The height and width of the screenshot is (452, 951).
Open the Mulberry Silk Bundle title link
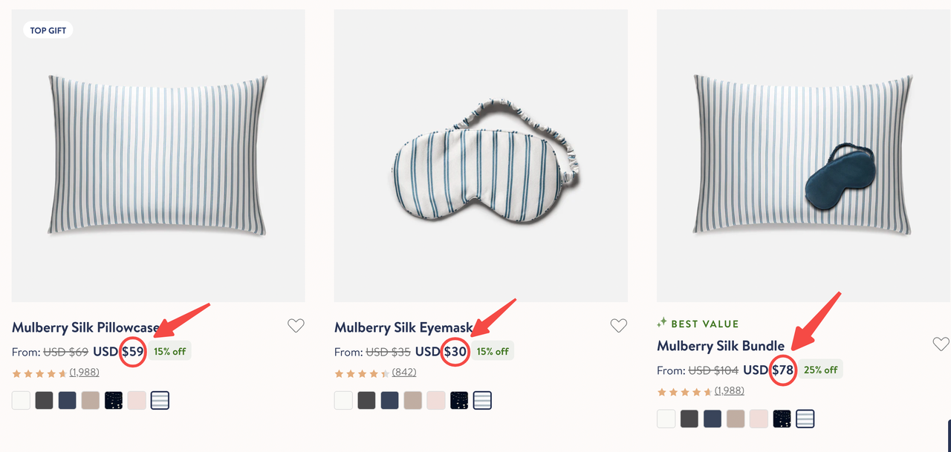click(721, 346)
